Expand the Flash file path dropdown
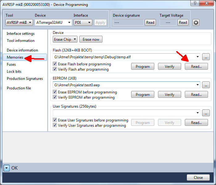216x185 pixels. coord(197,57)
